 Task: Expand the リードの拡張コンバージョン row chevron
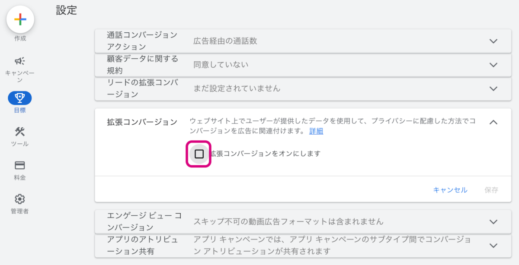point(493,88)
